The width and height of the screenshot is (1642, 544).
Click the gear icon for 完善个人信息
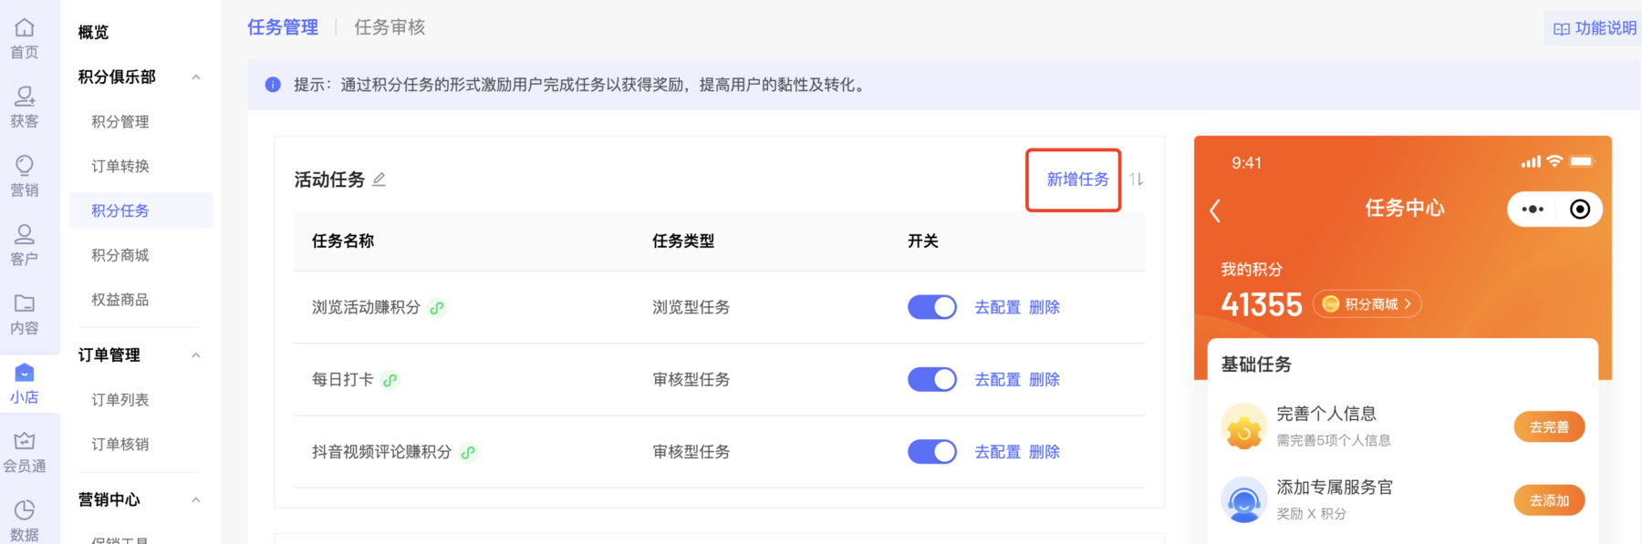pos(1244,426)
